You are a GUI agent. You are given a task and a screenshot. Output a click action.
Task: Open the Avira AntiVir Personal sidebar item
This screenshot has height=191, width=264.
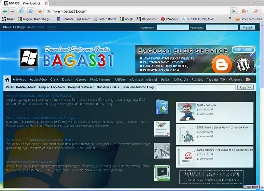(215, 157)
